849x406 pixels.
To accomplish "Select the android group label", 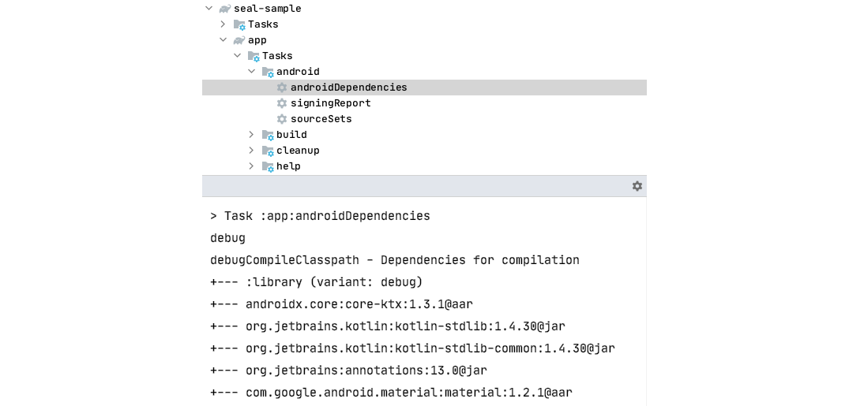I will [298, 72].
